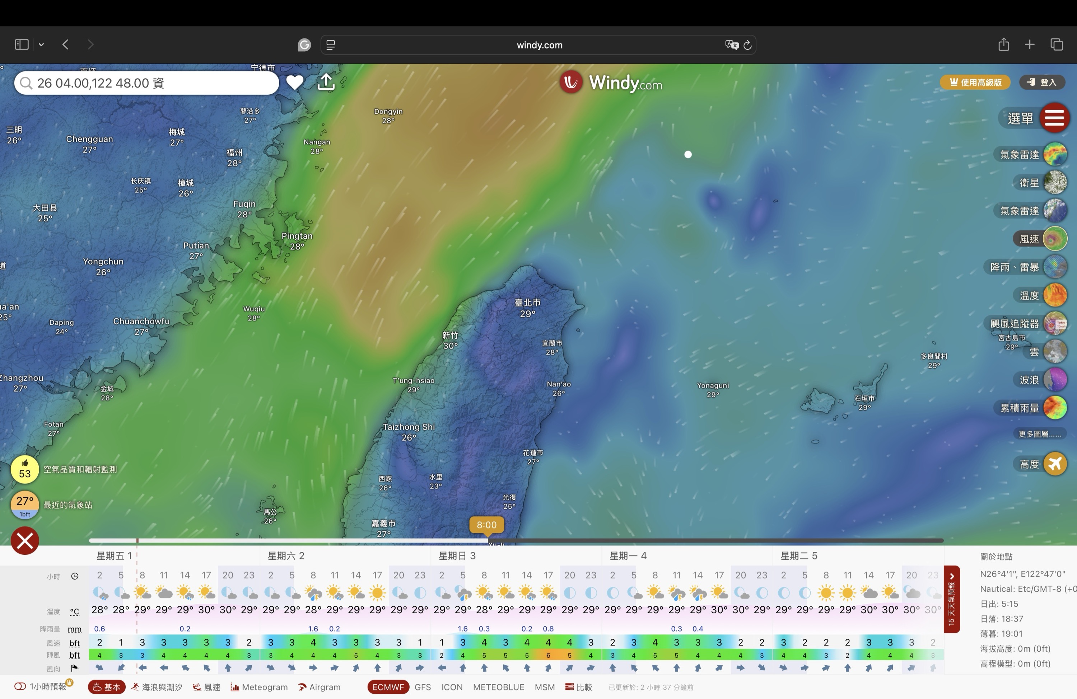This screenshot has width=1077, height=699.
Task: Switch to 溫度 temperature layer
Action: coord(1055,295)
